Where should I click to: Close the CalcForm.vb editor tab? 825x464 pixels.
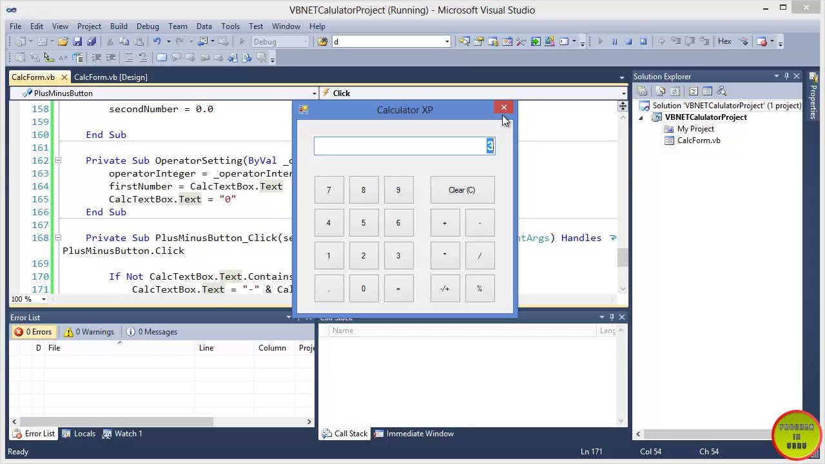64,77
